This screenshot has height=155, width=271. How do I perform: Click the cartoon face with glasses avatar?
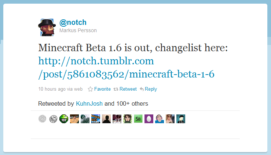coord(74,119)
